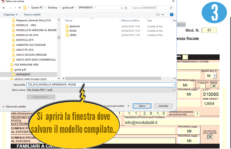
Task: Open the SESSO M/F dropdown
Action: tap(215, 76)
